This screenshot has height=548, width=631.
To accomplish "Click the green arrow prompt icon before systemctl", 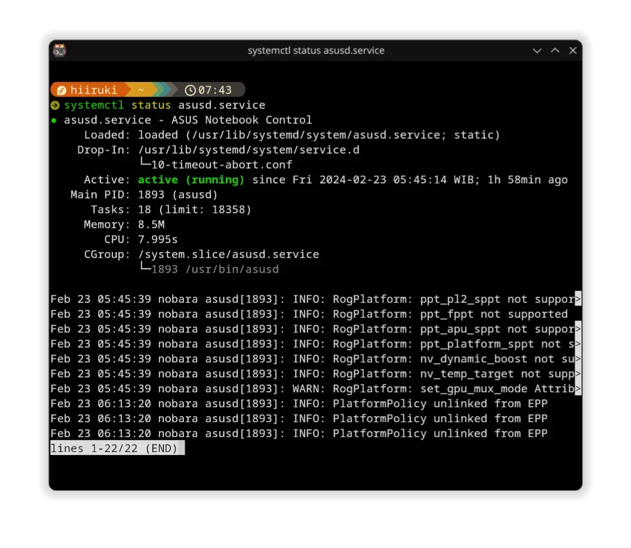I will coord(55,106).
